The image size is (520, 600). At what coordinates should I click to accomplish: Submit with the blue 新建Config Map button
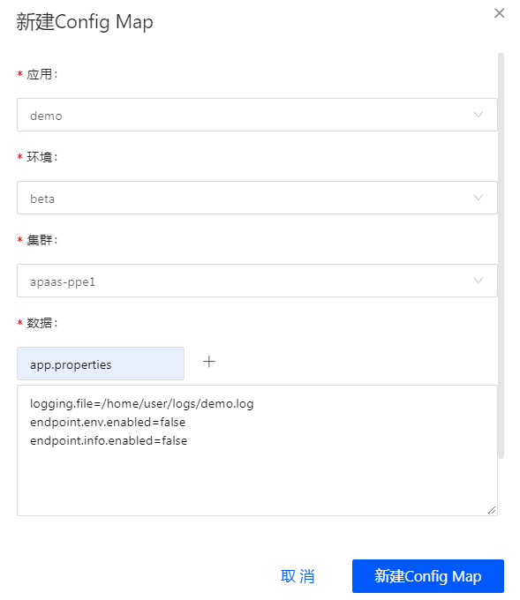[x=427, y=576]
